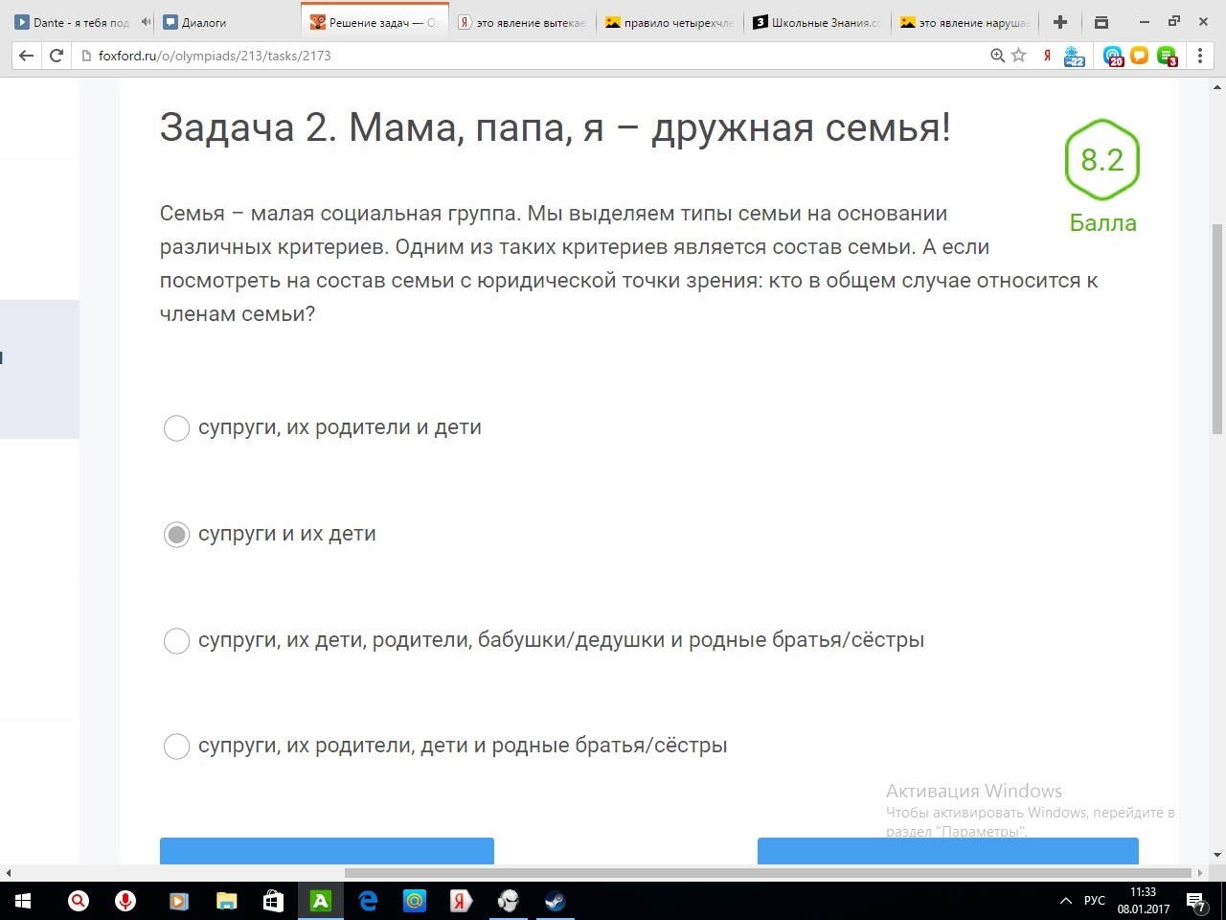Open Microsoft Edge from the taskbar

click(x=367, y=901)
